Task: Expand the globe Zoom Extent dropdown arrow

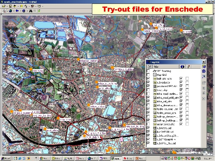Action: pyautogui.click(x=14, y=11)
